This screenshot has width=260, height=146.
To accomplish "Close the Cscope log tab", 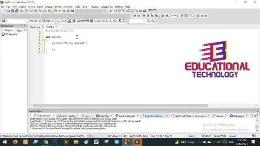I will point(226,116).
